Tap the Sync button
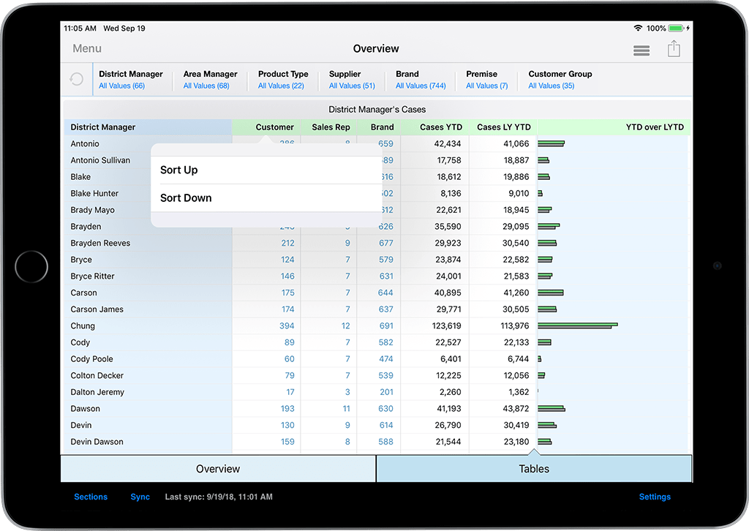 [x=140, y=497]
